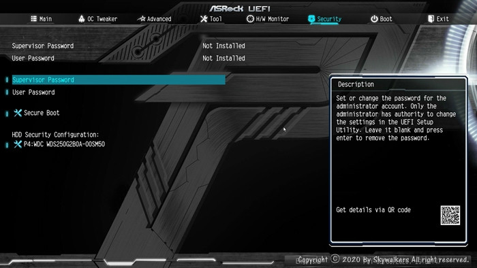Switch to the Boot tab

pos(381,19)
